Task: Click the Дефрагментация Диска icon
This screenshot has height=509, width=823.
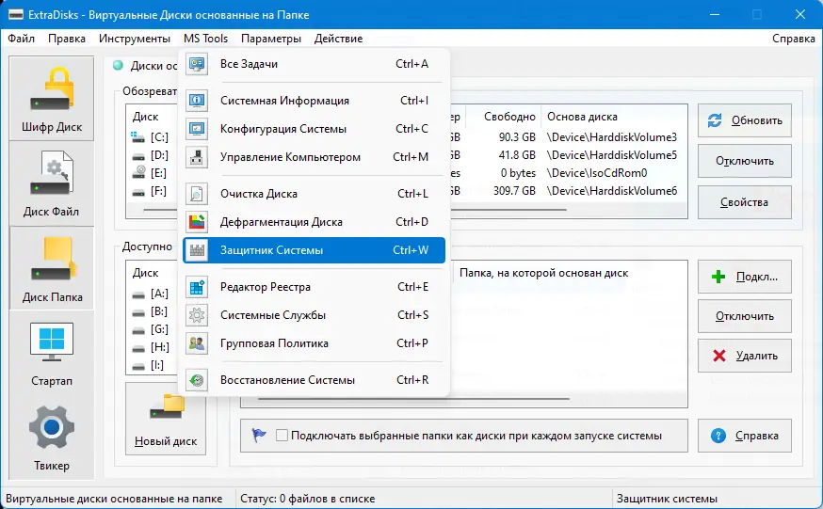Action: (x=197, y=222)
